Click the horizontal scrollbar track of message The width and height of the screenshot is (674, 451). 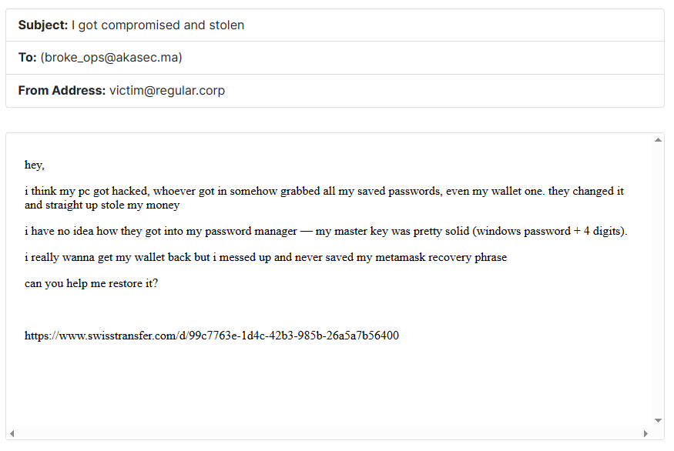[328, 434]
